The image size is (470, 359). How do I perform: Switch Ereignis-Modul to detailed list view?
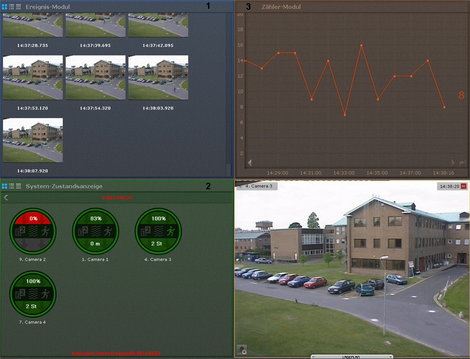coord(12,6)
